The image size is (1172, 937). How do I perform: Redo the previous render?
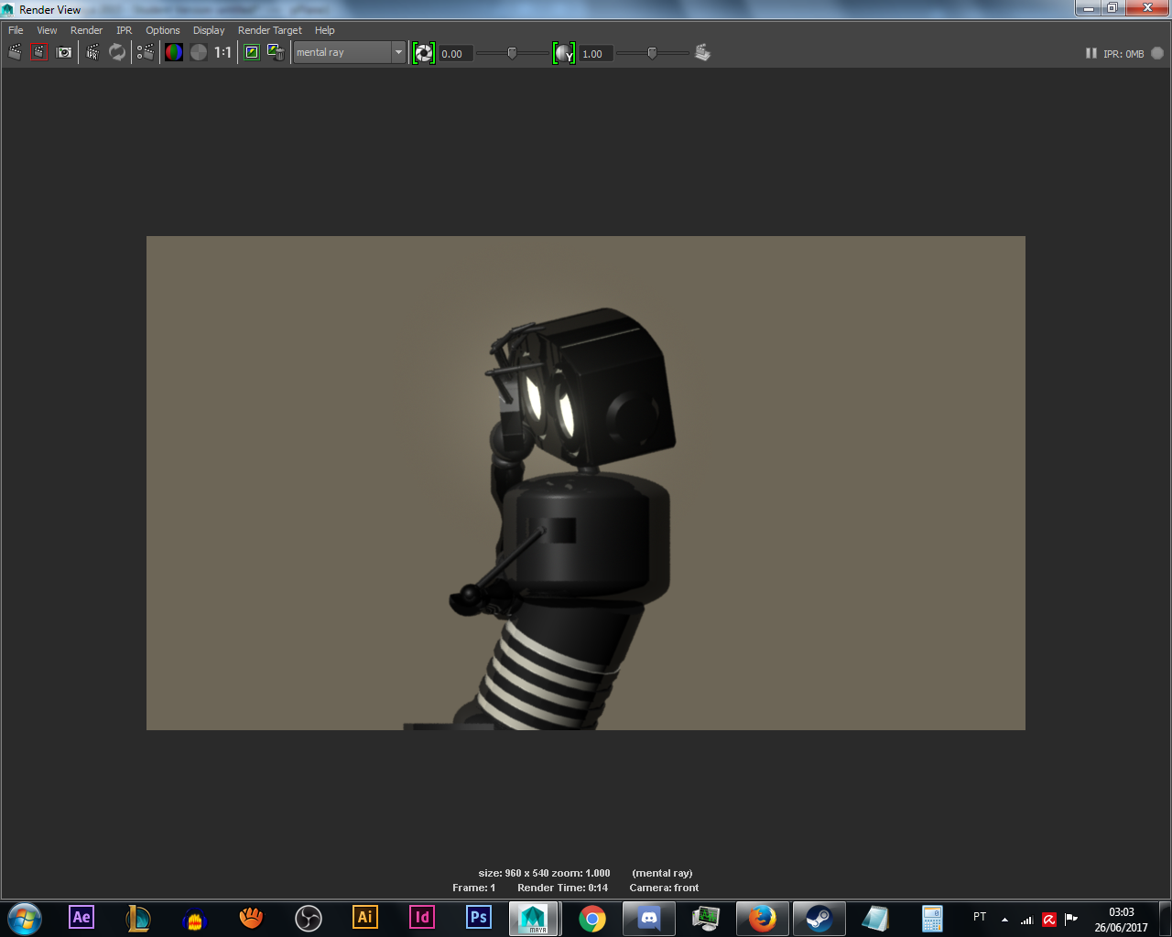coord(15,52)
